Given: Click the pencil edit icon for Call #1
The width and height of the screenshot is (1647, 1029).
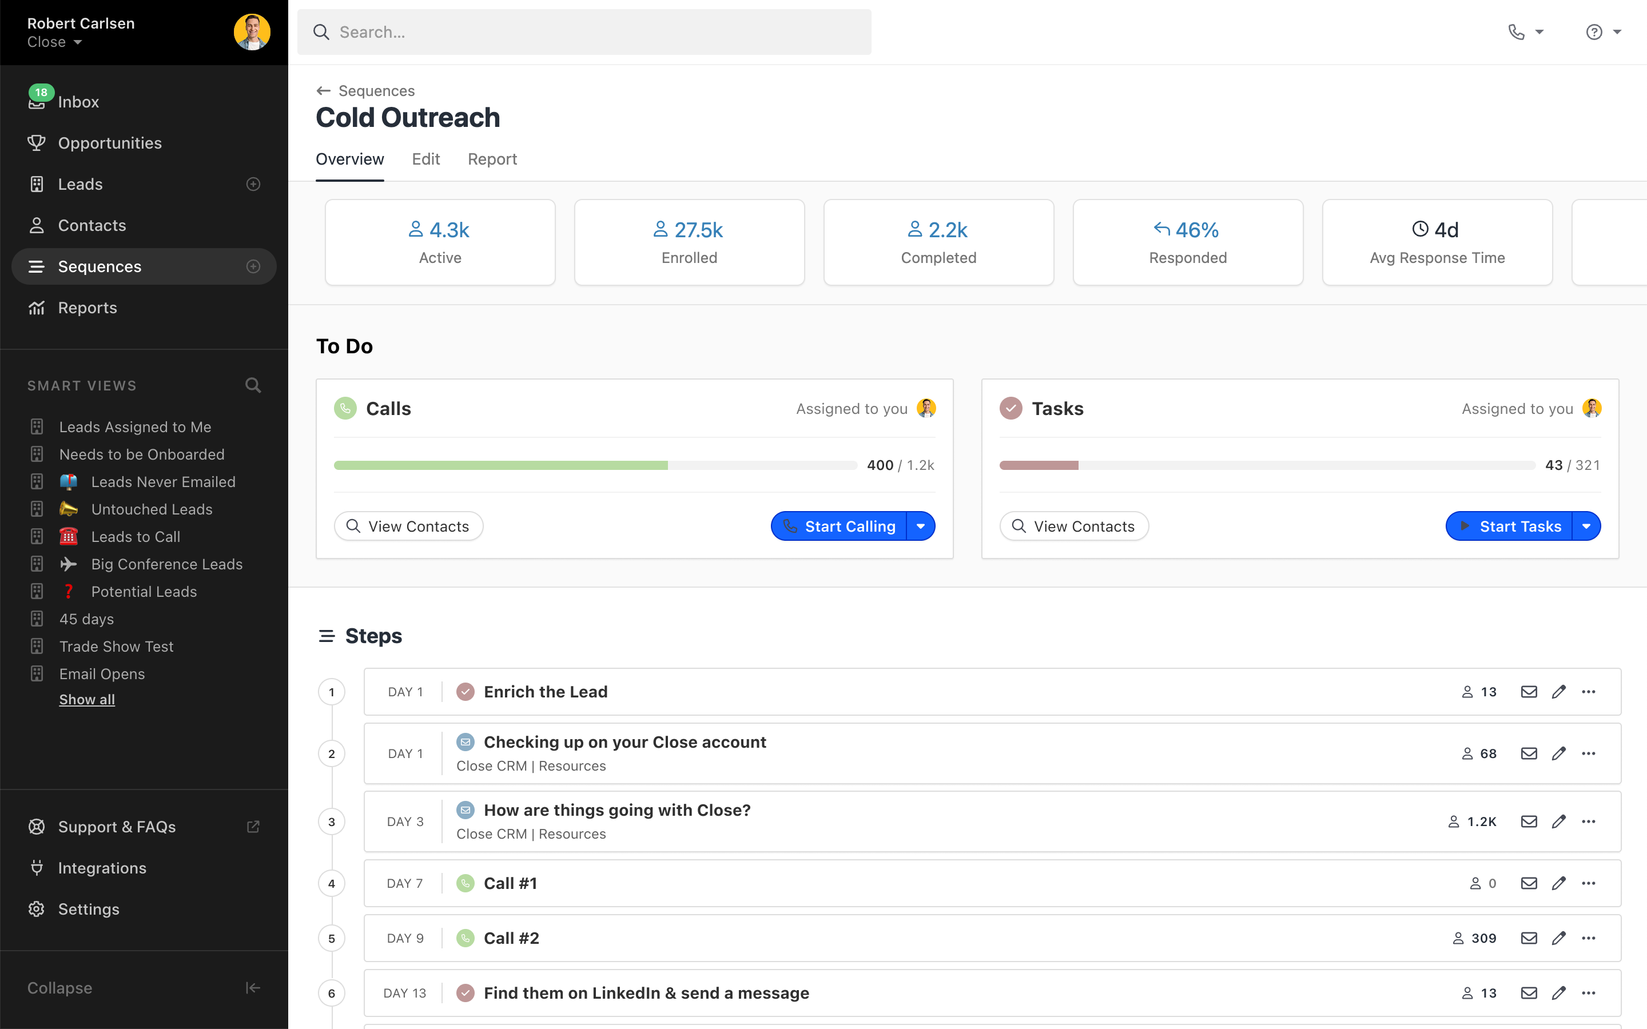Looking at the screenshot, I should tap(1558, 883).
